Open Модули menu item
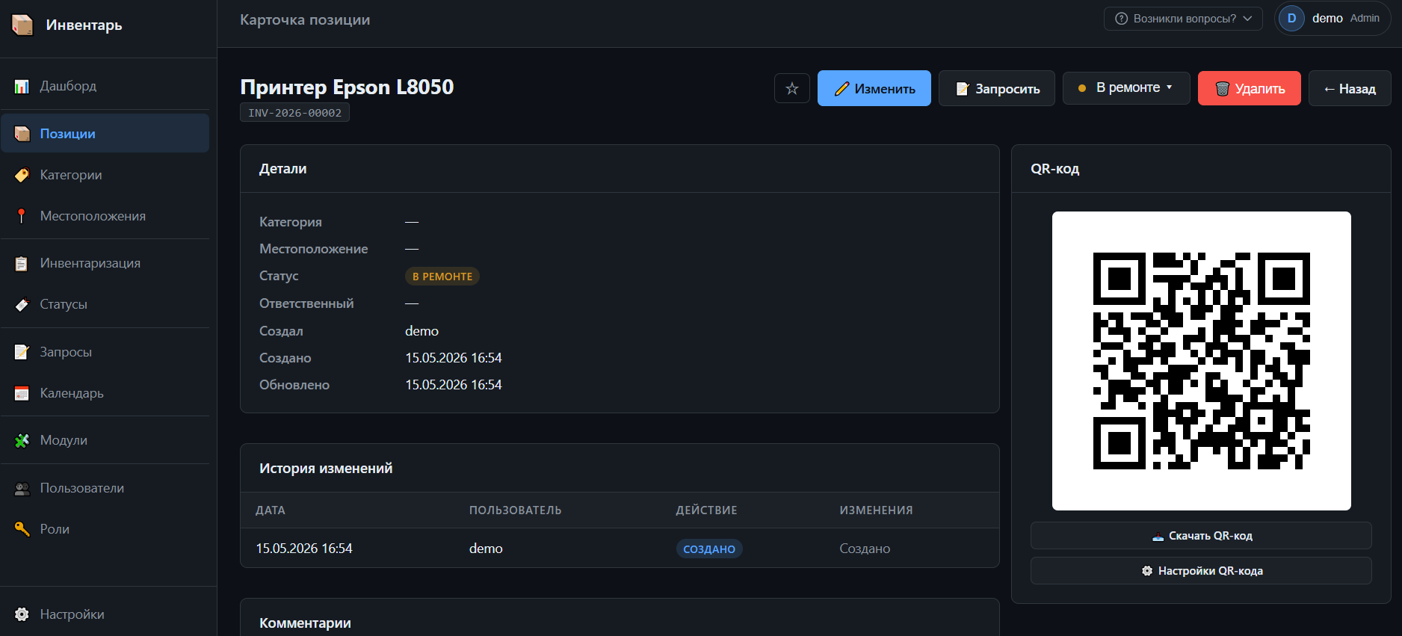The width and height of the screenshot is (1402, 636). point(105,440)
